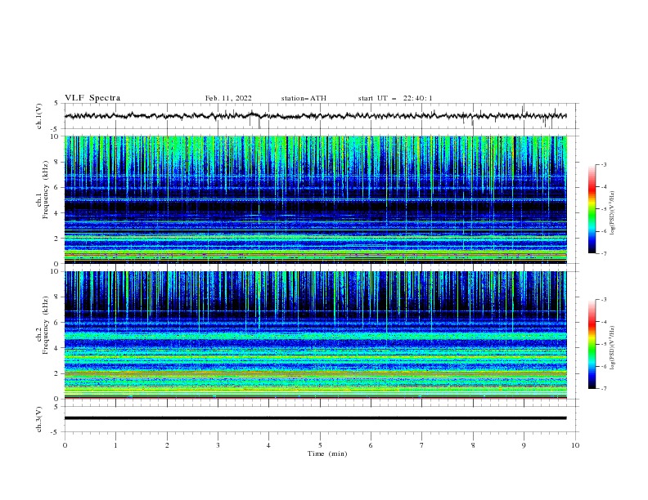Screen dimensions: 648x500
Task: Click time axis tick label '7'
Action: point(422,445)
